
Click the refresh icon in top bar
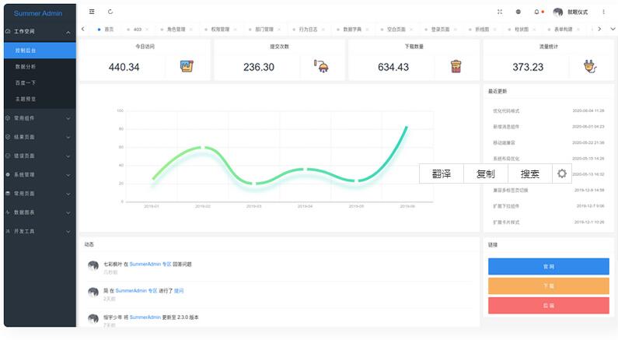point(110,12)
